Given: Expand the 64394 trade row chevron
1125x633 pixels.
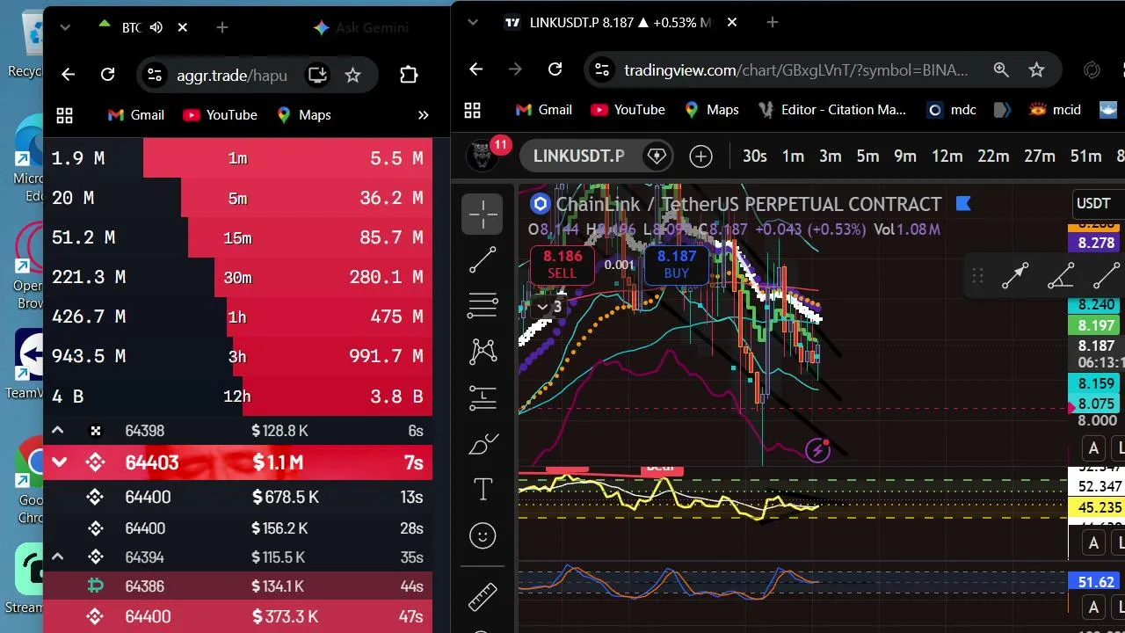Looking at the screenshot, I should point(57,557).
